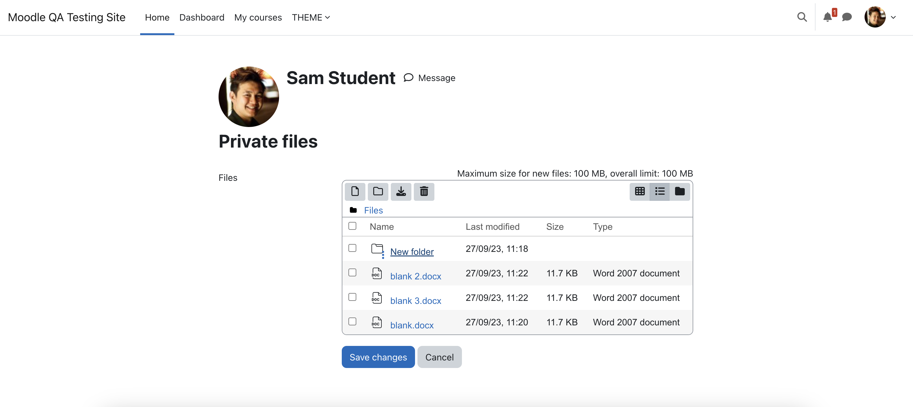Click the Message link beside Sam Student
913x407 pixels.
click(x=429, y=78)
